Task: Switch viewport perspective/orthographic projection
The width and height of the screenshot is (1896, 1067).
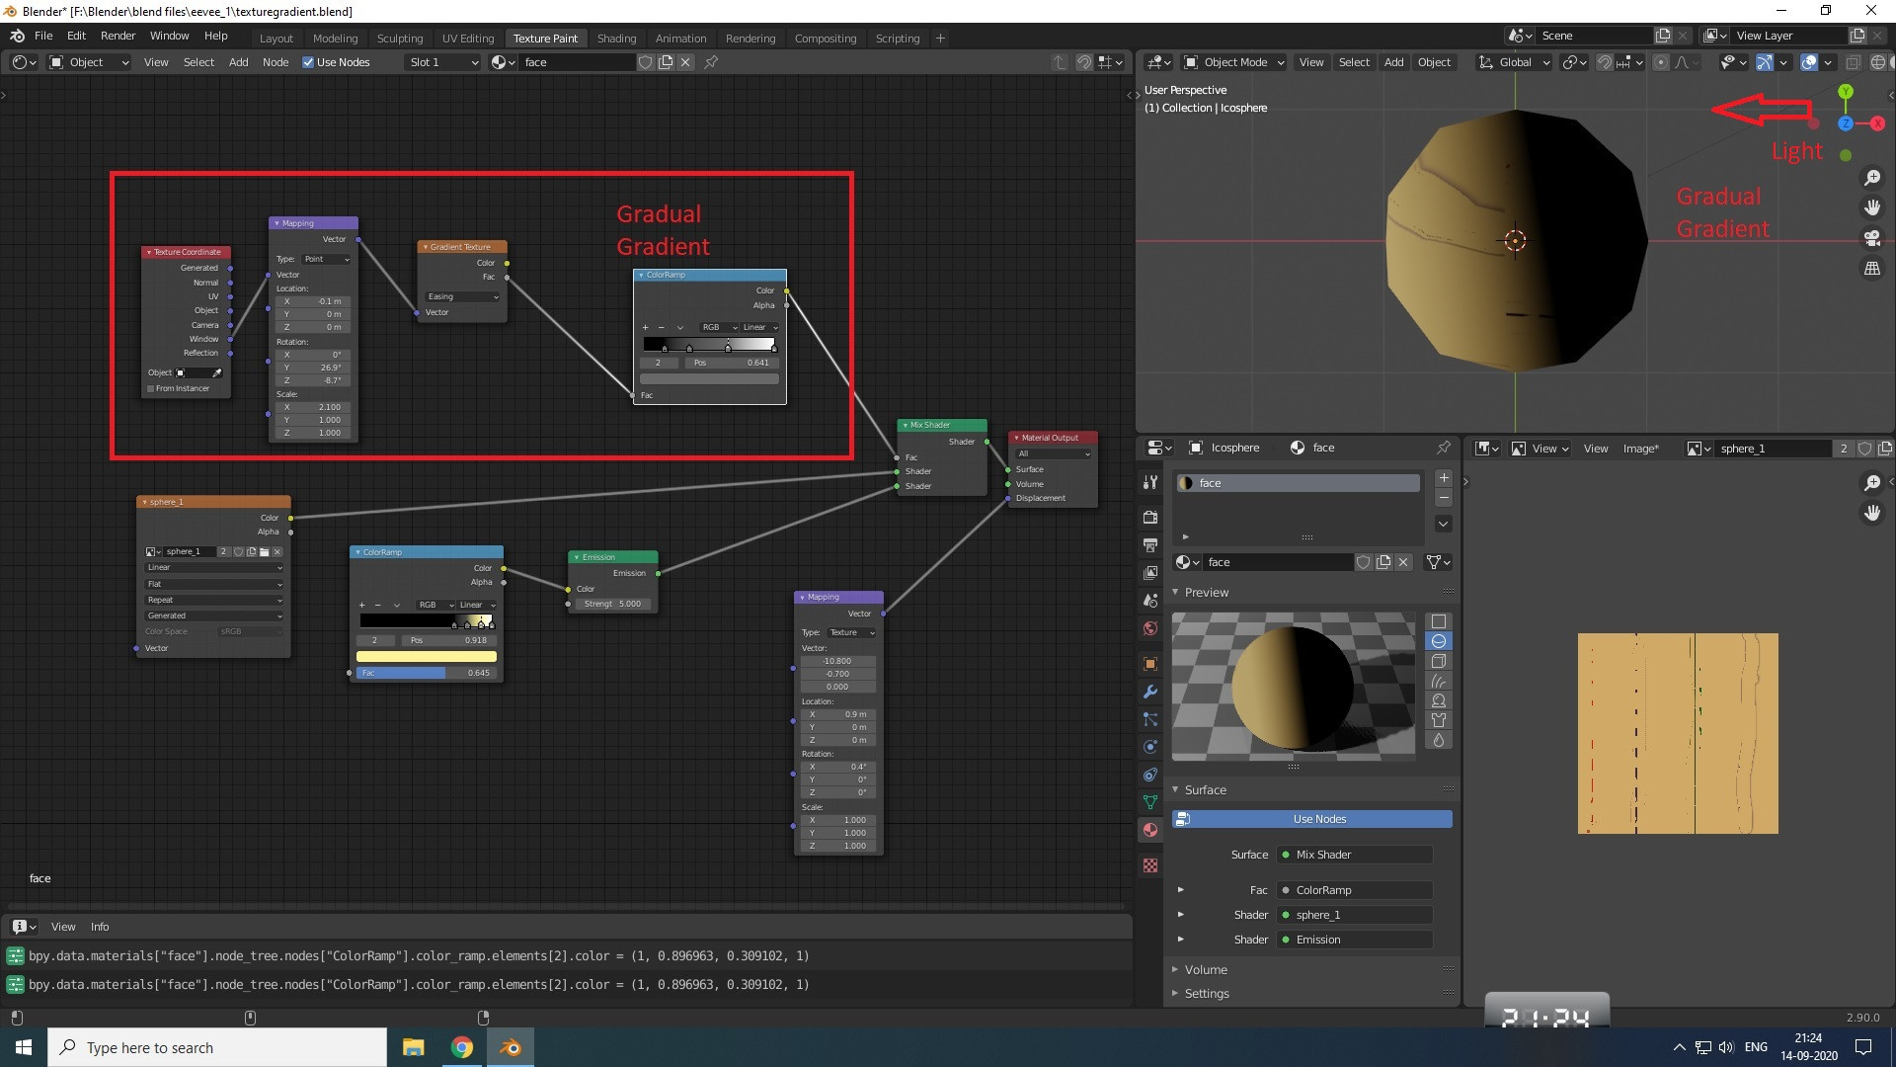Action: pyautogui.click(x=1871, y=269)
